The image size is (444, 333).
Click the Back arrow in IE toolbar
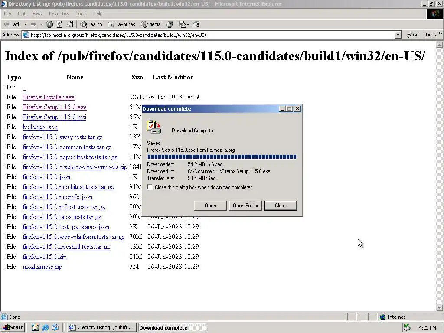click(12, 24)
